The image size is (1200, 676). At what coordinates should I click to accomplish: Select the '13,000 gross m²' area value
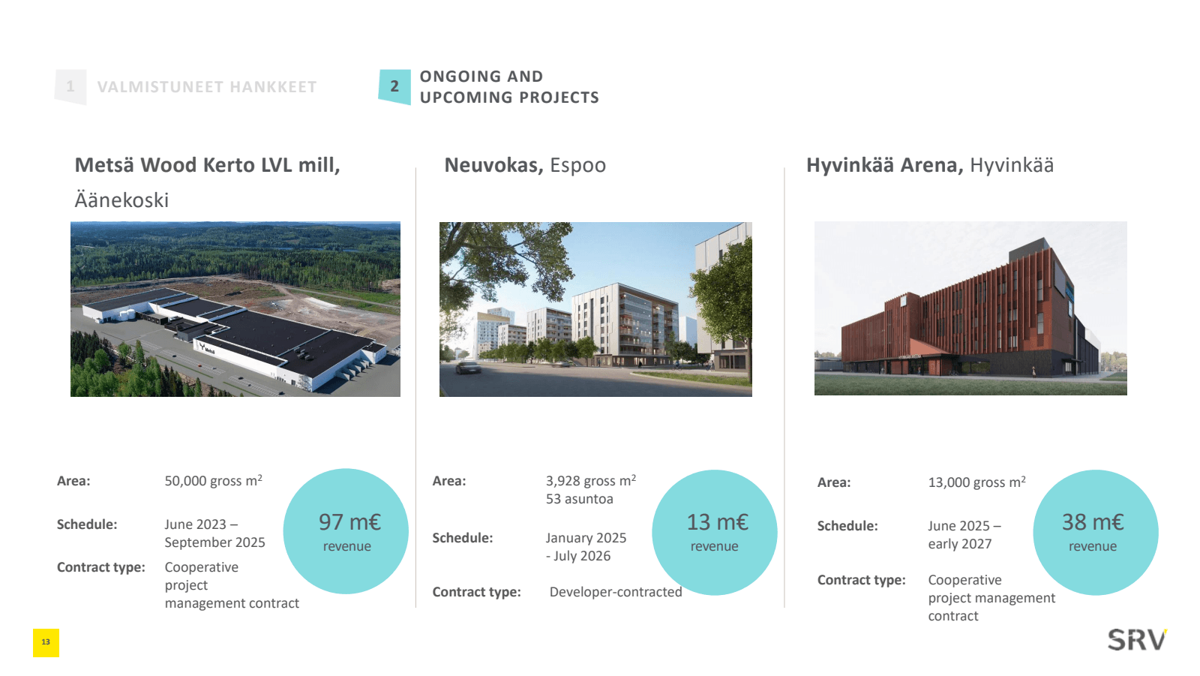pyautogui.click(x=977, y=482)
